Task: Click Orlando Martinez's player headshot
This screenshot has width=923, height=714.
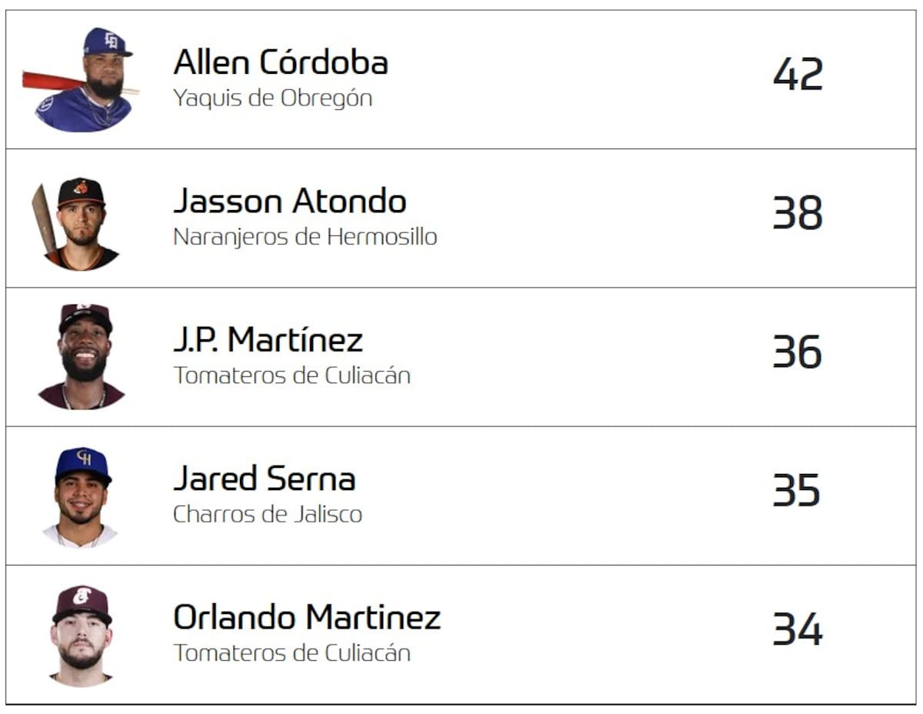Action: tap(82, 635)
